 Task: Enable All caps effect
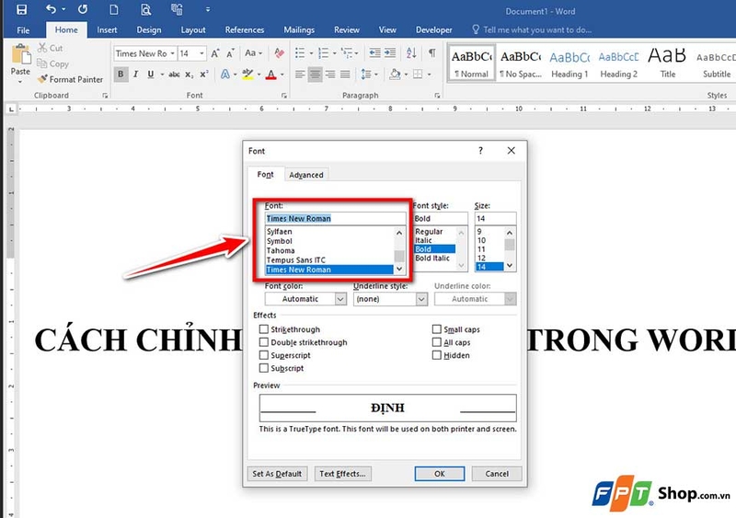(x=436, y=342)
